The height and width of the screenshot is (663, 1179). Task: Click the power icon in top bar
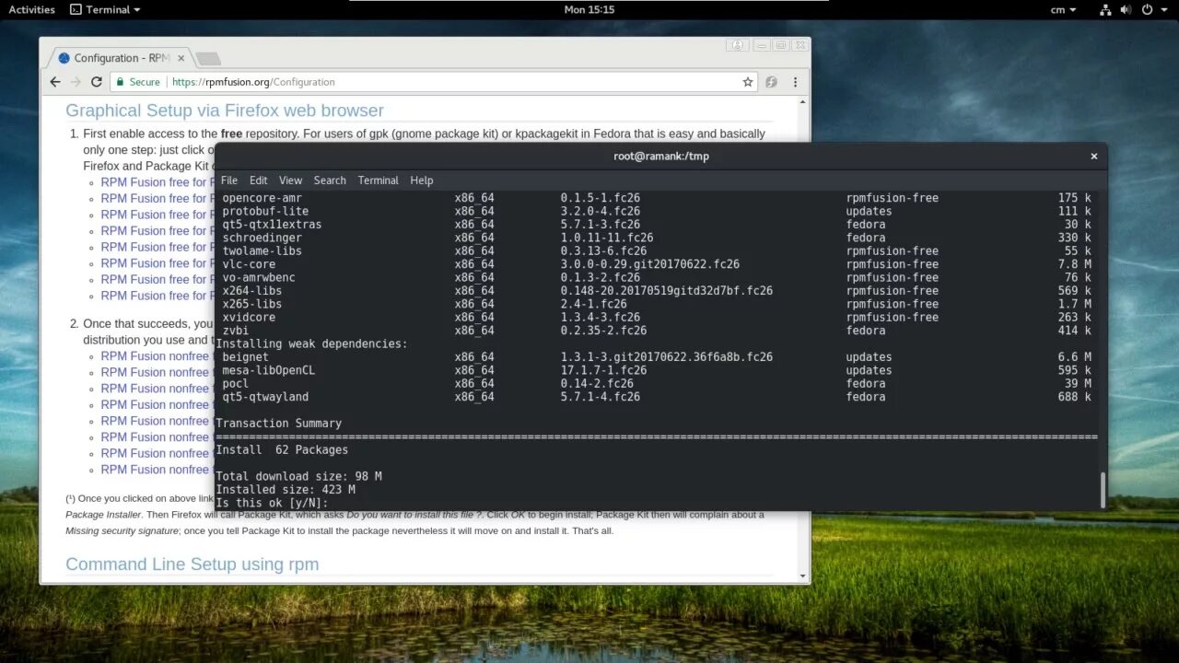[x=1147, y=9]
